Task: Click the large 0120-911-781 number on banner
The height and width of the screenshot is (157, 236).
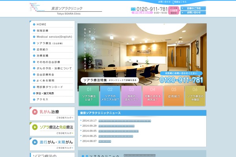Action: 181,80
